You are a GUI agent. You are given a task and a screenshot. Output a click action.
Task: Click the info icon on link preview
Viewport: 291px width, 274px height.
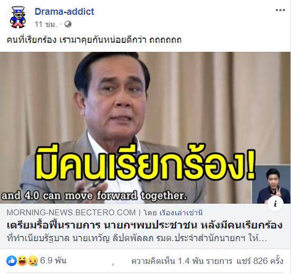coord(276,204)
